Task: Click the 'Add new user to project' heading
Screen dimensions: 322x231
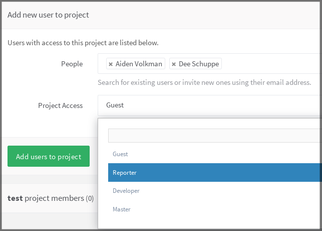Action: tap(48, 15)
